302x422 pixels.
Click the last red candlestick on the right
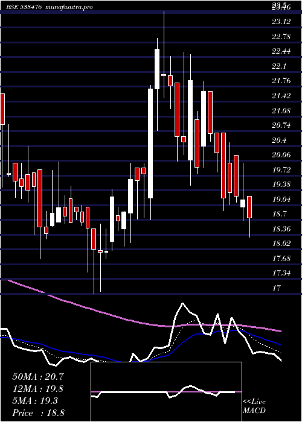click(249, 207)
